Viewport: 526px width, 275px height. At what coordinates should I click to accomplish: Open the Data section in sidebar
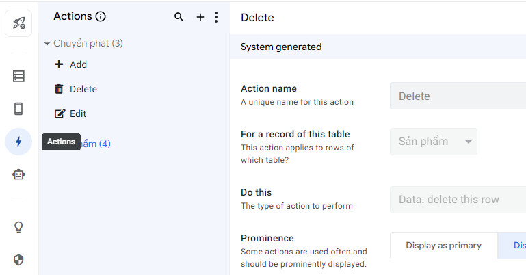18,76
